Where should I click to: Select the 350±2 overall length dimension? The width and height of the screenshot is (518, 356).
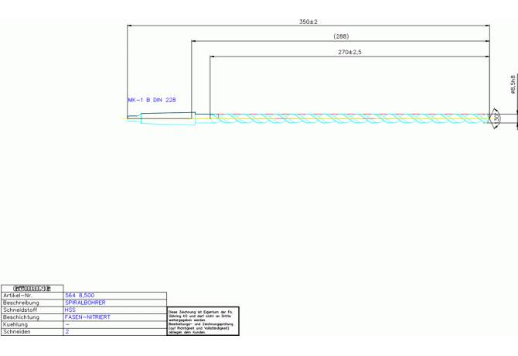point(308,22)
